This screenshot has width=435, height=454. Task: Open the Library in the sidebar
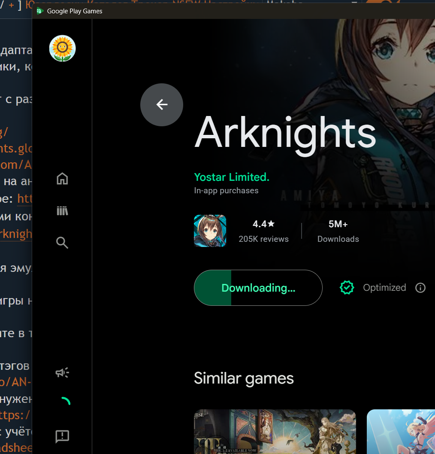pos(62,211)
